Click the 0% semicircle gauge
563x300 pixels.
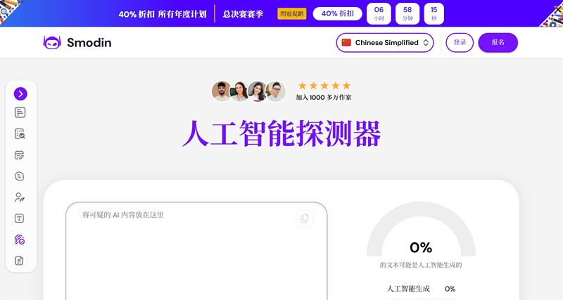[421, 229]
